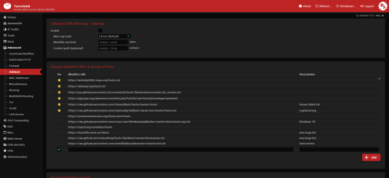
Task: Click the 'DoH servers' description cell
Action: (307, 143)
